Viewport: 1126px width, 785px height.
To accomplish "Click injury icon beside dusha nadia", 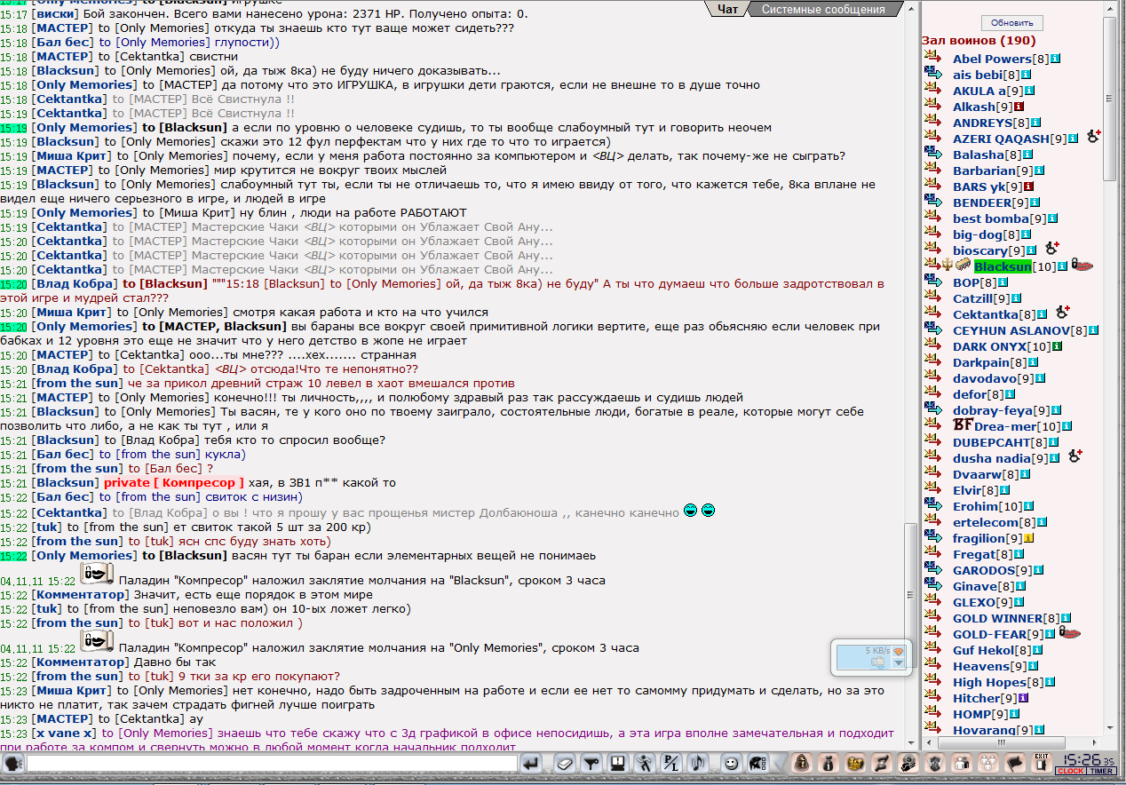I will pos(1074,456).
